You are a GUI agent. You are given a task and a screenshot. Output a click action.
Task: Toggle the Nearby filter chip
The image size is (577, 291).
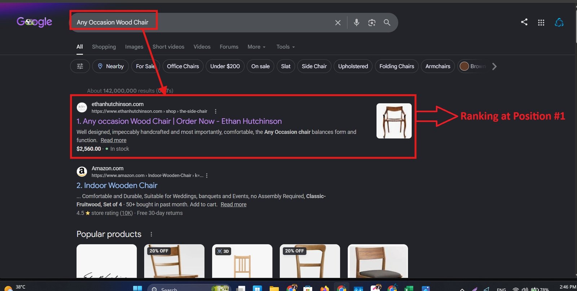click(x=110, y=66)
